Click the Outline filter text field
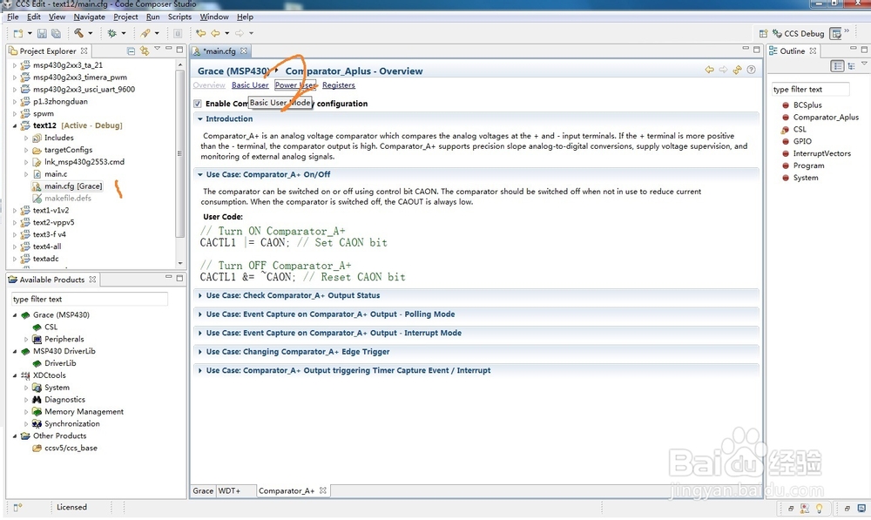Screen dimensions: 871x520 810,90
